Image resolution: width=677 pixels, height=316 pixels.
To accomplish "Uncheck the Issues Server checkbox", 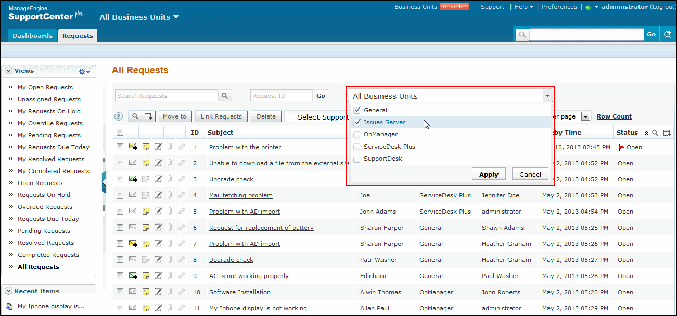I will click(357, 122).
